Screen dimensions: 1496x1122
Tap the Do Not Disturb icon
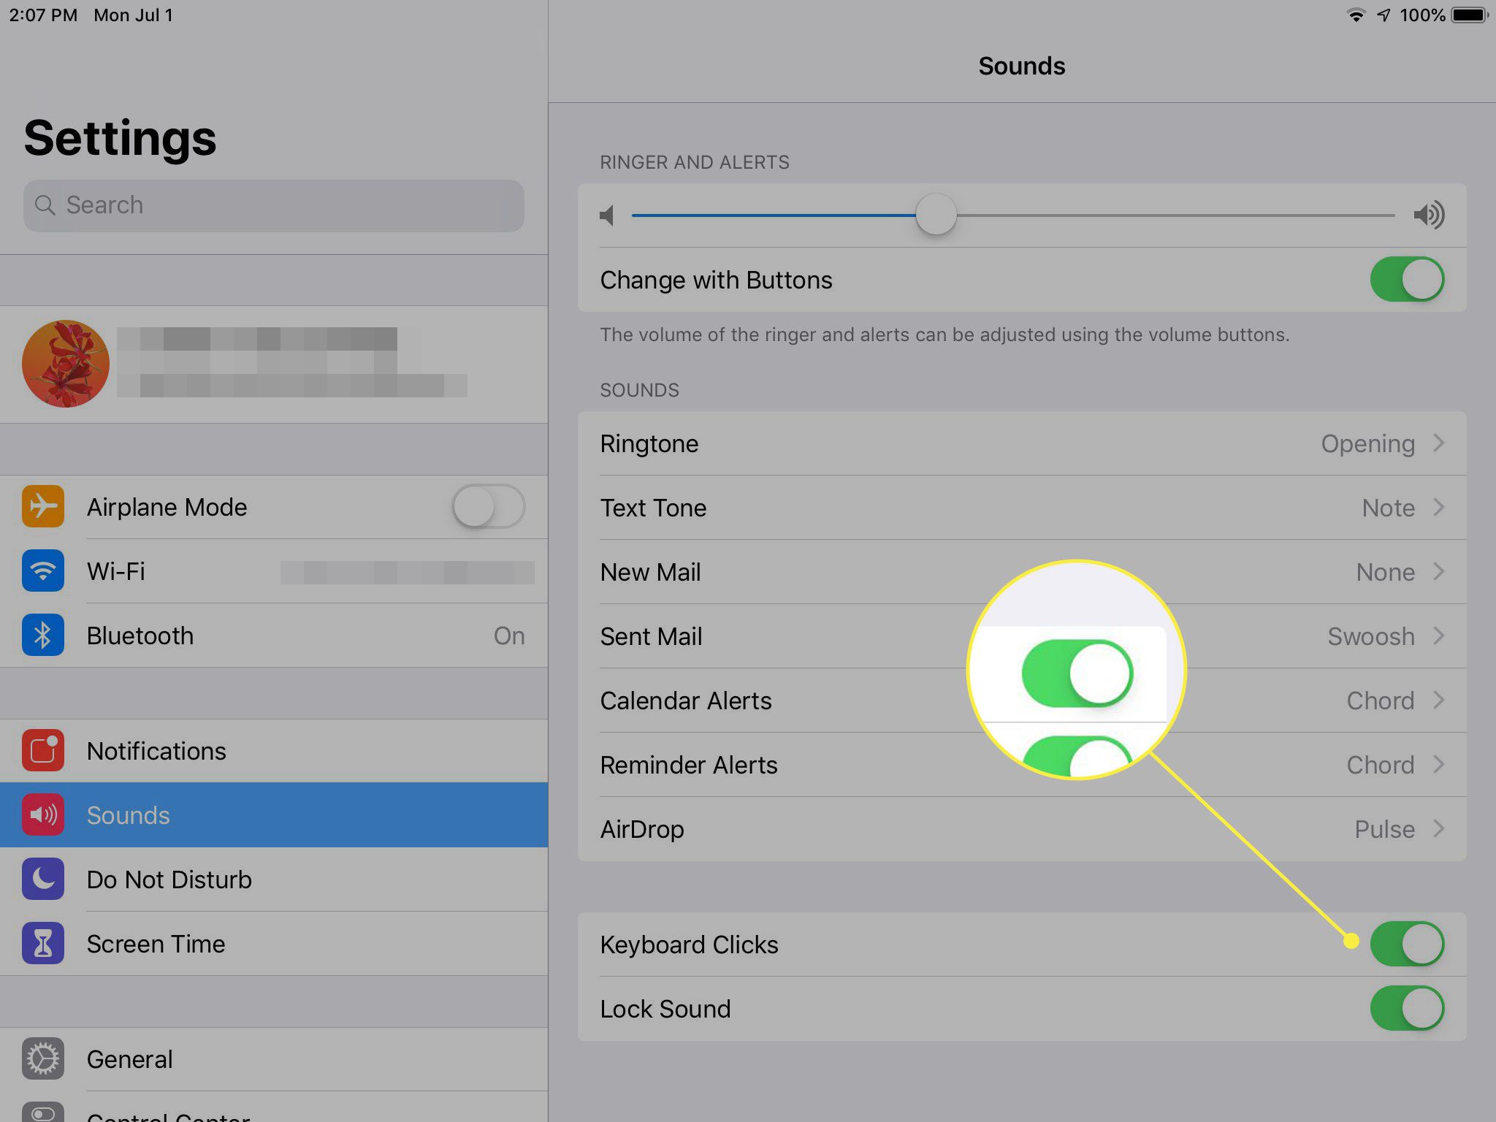(42, 879)
